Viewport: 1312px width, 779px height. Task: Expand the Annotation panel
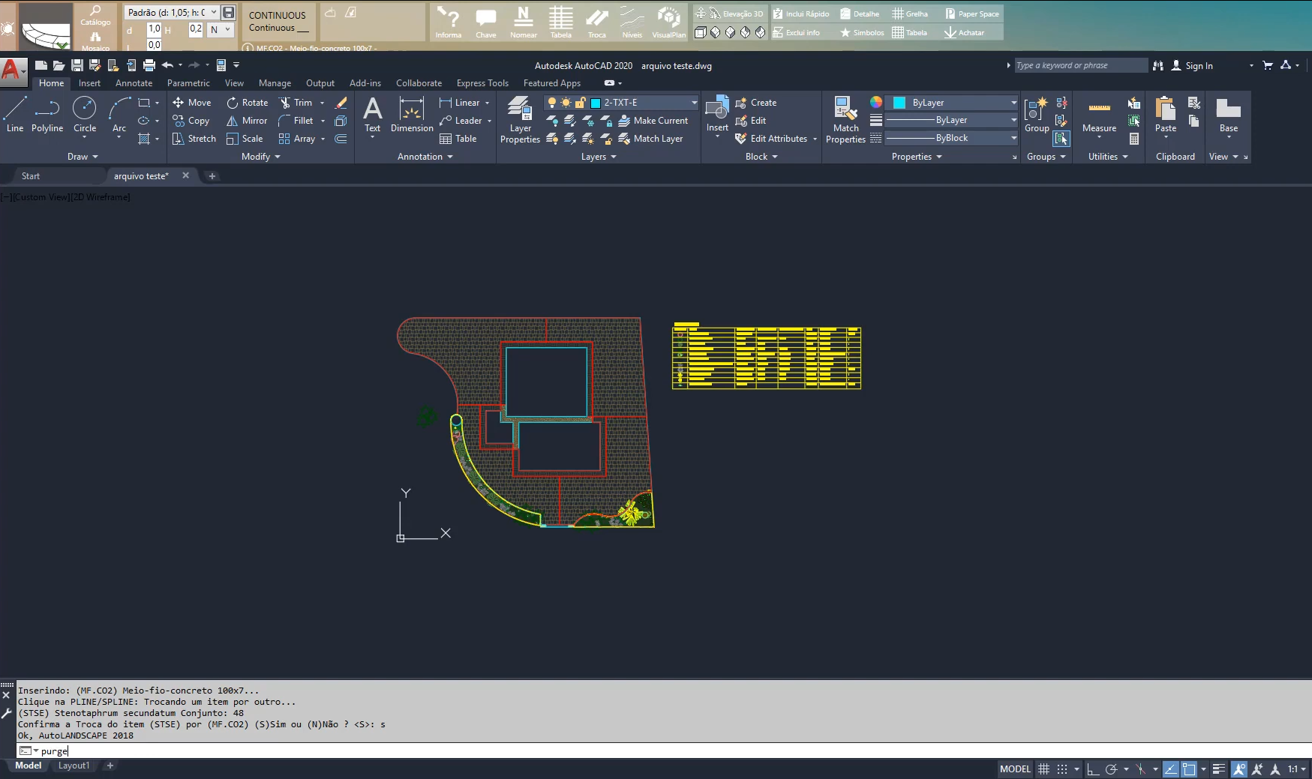(425, 157)
